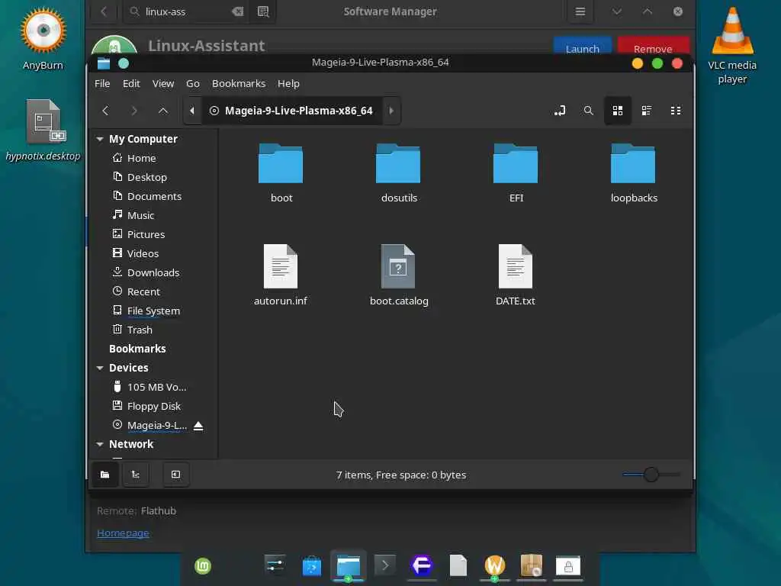This screenshot has width=781, height=586.
Task: Open Documents in sidebar
Action: 153,196
